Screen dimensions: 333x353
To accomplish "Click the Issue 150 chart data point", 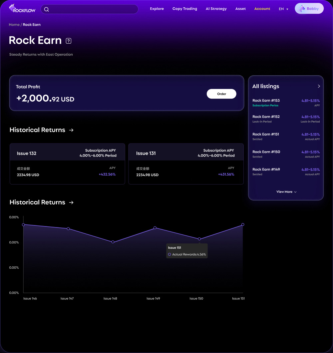I will pyautogui.click(x=199, y=239).
